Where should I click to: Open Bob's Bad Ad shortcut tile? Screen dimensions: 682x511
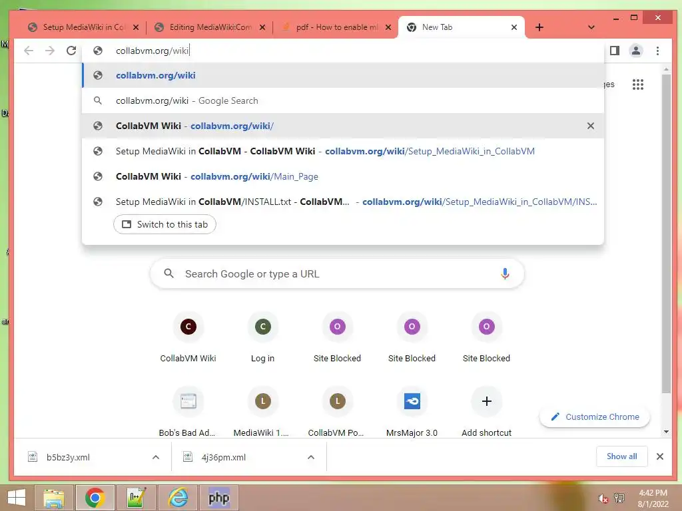point(188,413)
